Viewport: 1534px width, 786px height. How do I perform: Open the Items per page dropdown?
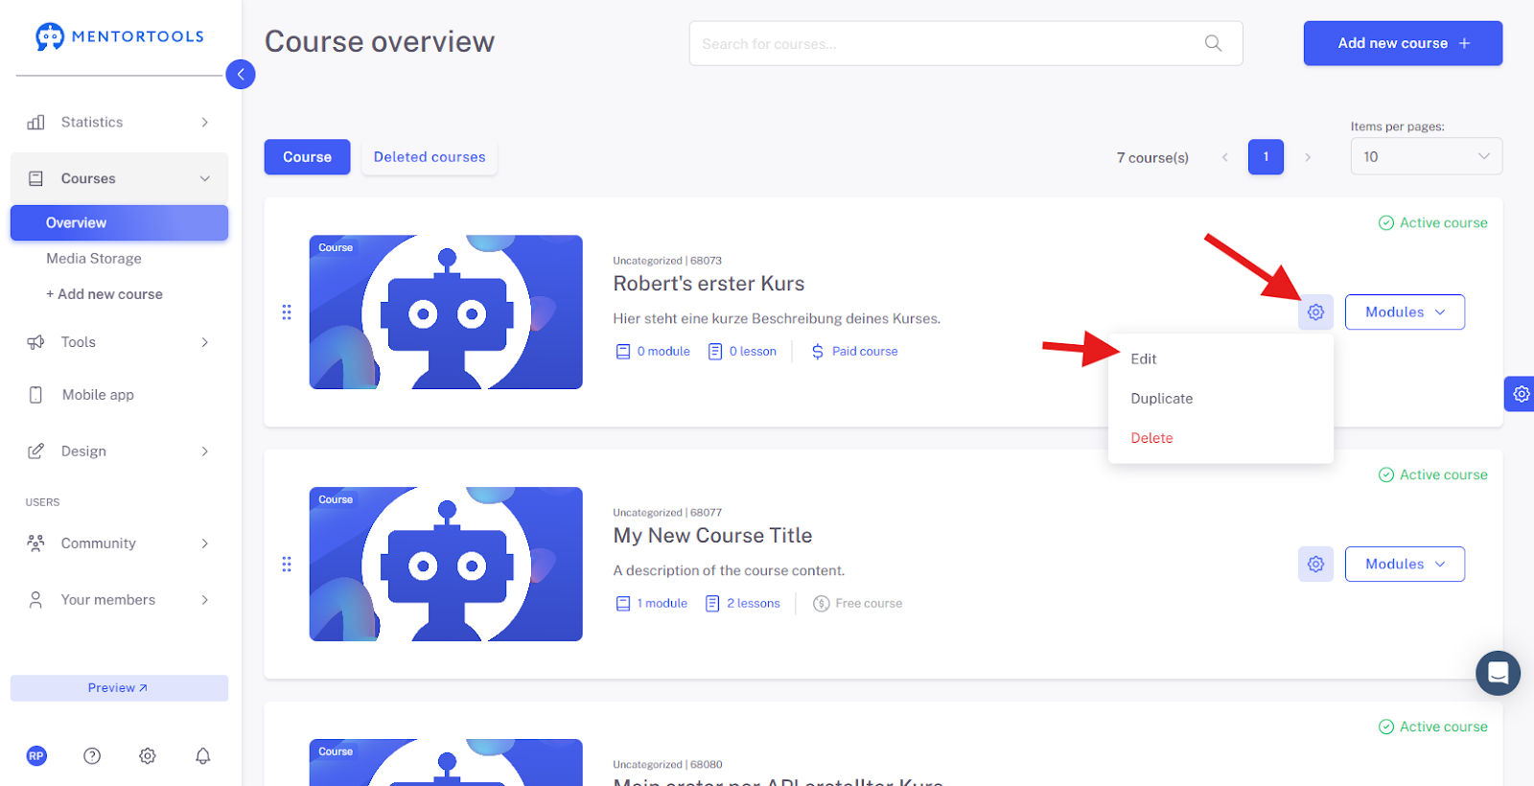click(x=1426, y=156)
